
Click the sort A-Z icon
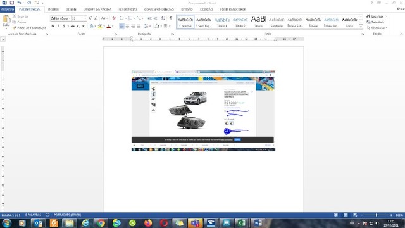pyautogui.click(x=163, y=18)
